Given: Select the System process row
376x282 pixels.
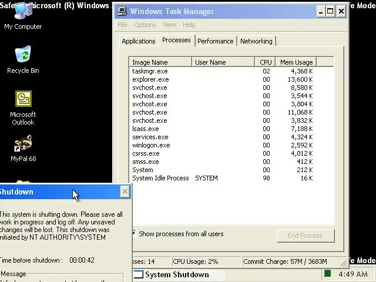Looking at the screenshot, I should (x=223, y=170).
